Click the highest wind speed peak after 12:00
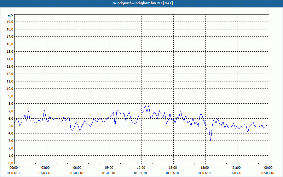This screenshot has height=177, width=283. pos(145,105)
